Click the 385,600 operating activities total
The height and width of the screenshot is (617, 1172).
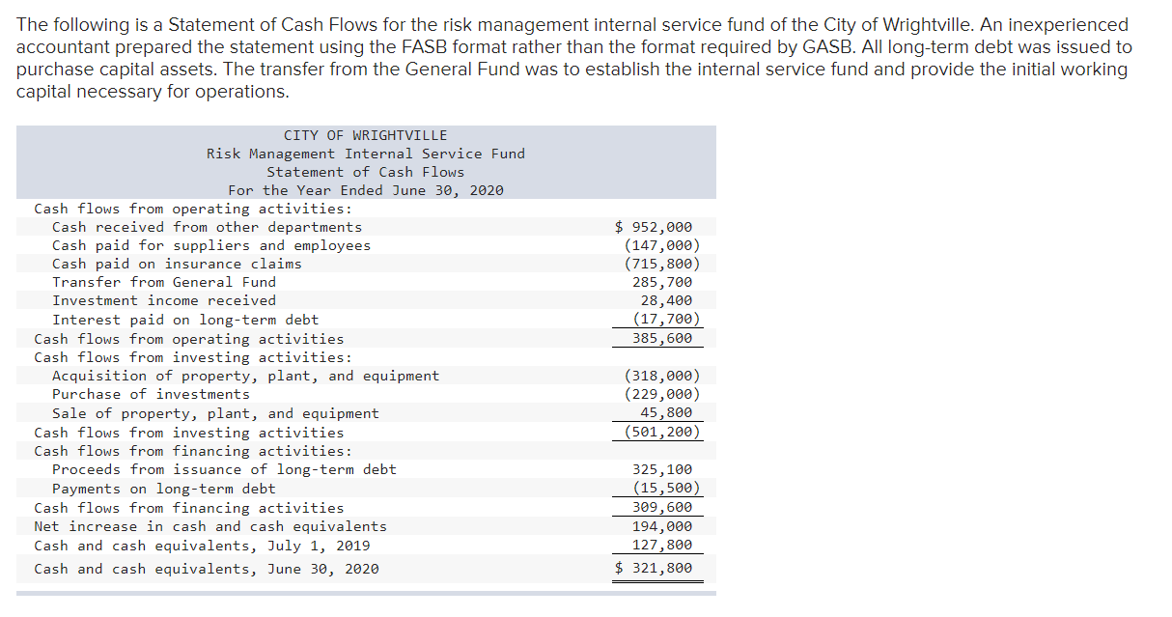[662, 339]
